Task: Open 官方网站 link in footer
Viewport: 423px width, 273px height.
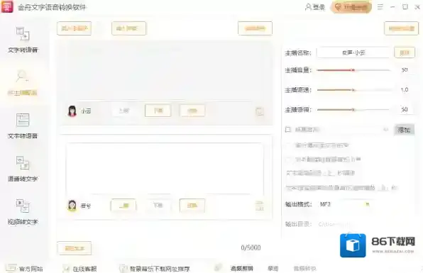Action: [25, 269]
